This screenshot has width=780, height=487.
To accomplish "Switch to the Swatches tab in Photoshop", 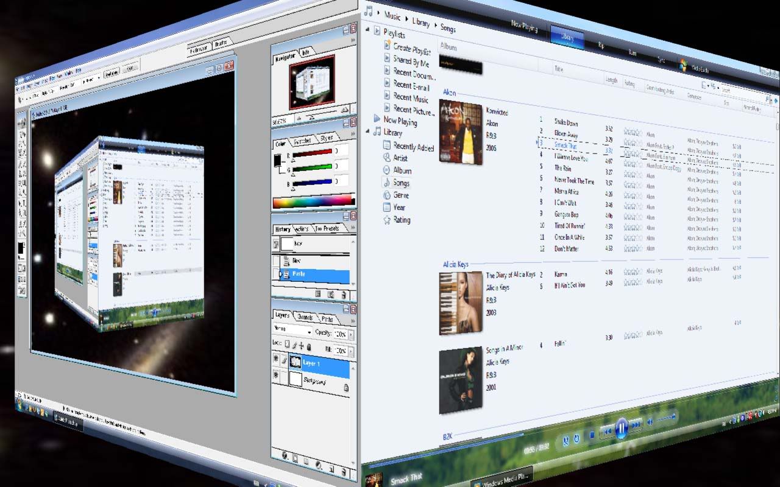I will (x=302, y=141).
